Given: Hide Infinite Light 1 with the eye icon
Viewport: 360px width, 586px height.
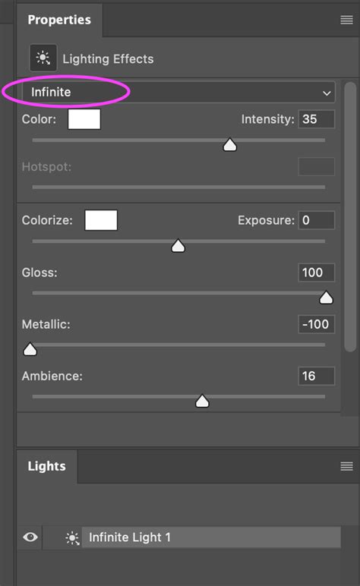Looking at the screenshot, I should [30, 537].
